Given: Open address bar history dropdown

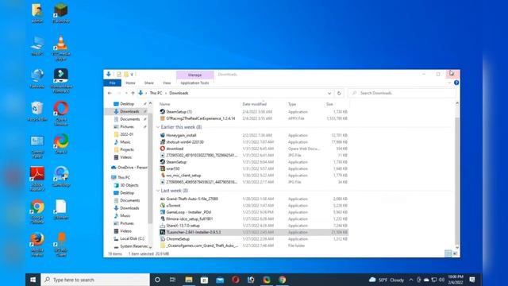Looking at the screenshot, I should [329, 93].
